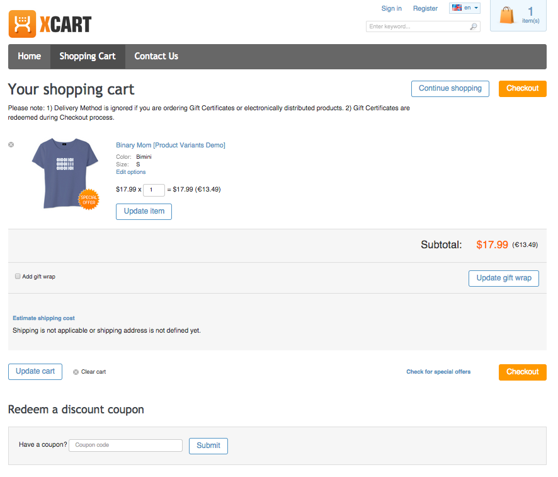Open the shopping bag minicart icon
558x477 pixels.
(506, 16)
